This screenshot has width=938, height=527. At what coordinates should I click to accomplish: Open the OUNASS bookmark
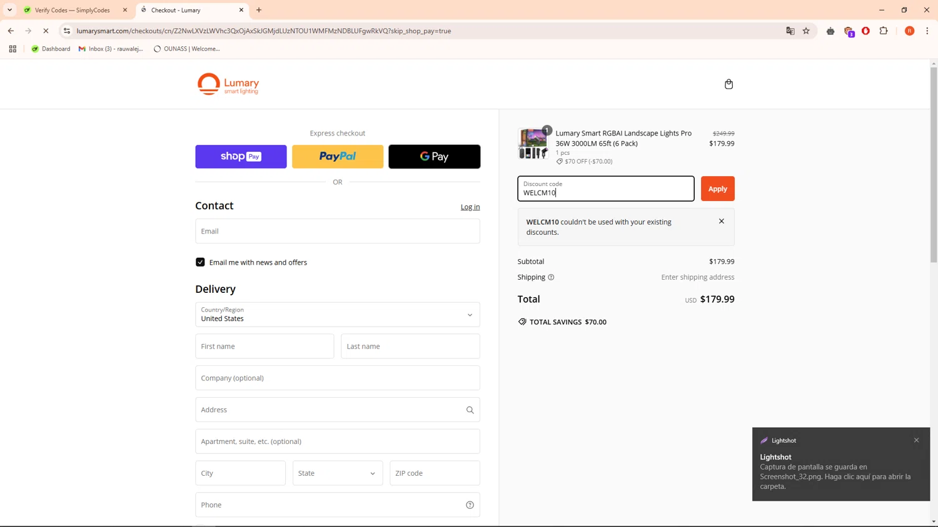[x=186, y=49]
